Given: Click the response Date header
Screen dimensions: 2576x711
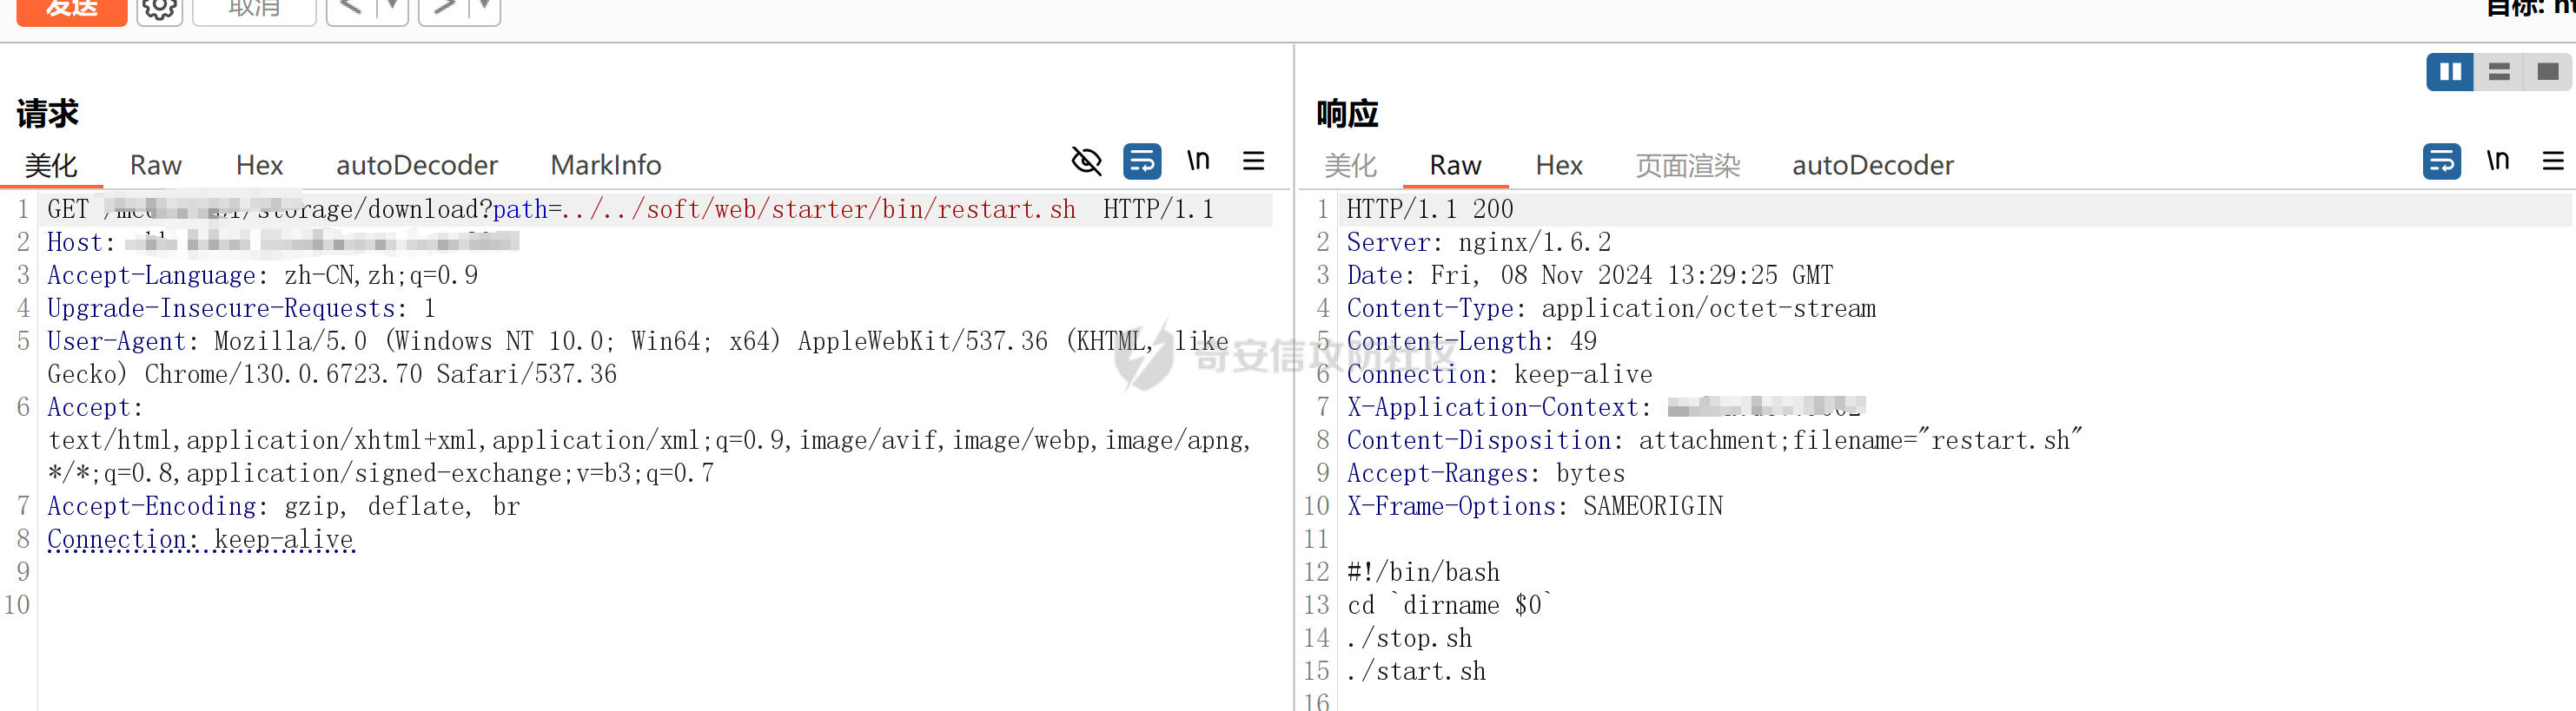Looking at the screenshot, I should coord(1589,274).
